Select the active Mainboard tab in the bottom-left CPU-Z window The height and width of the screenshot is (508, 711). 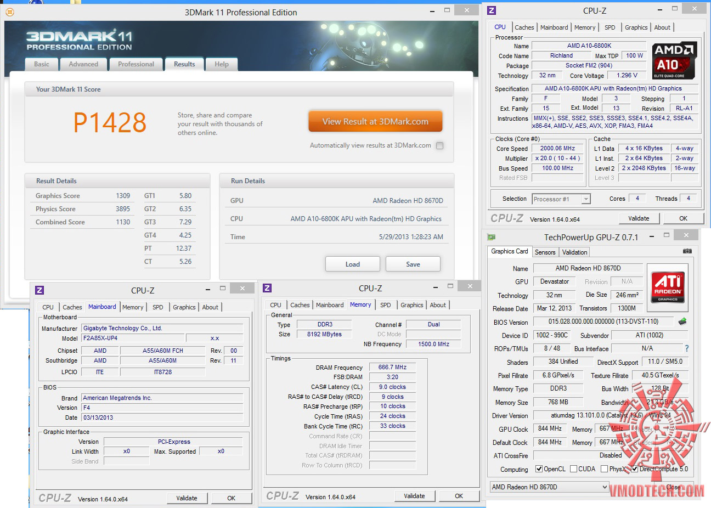click(102, 307)
